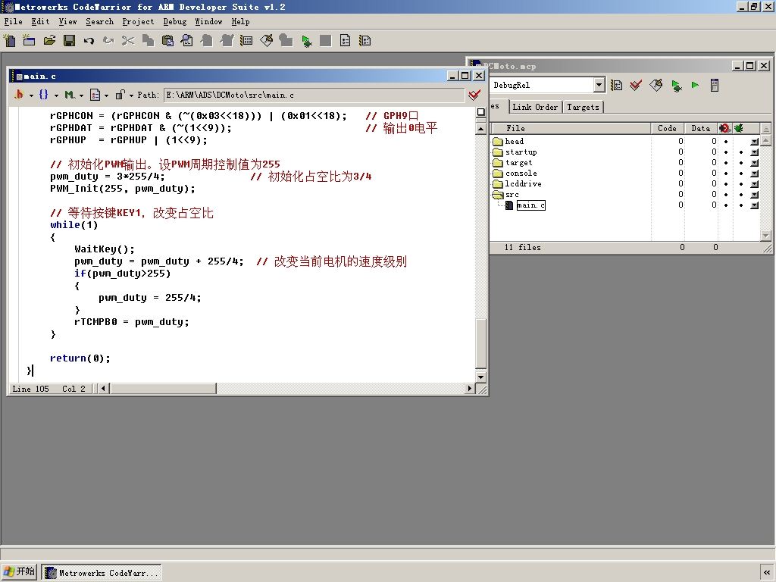Click the last list icon in main toolbar
The width and height of the screenshot is (776, 582).
coord(365,41)
